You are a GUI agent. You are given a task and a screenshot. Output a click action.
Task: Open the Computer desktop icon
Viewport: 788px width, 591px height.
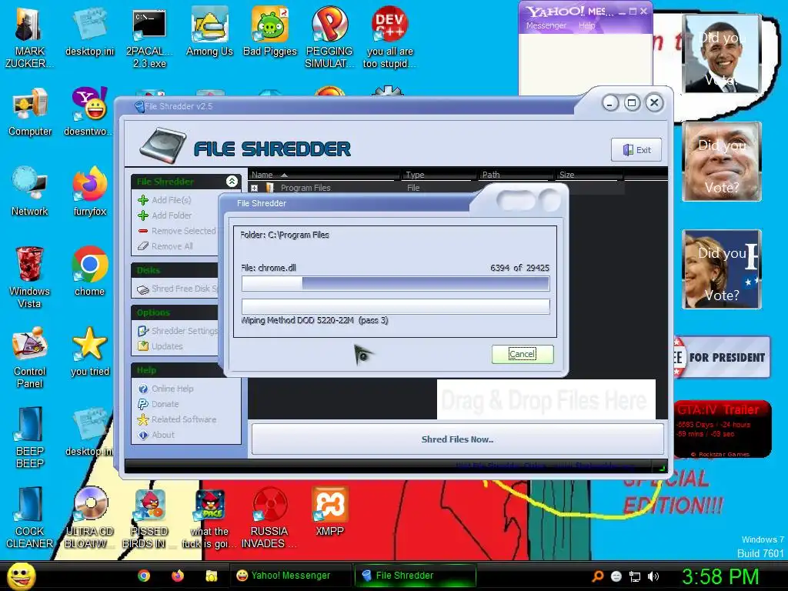click(30, 112)
